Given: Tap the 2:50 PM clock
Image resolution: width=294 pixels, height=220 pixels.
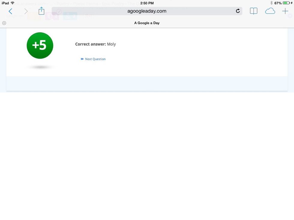Looking at the screenshot, I should click(147, 3).
